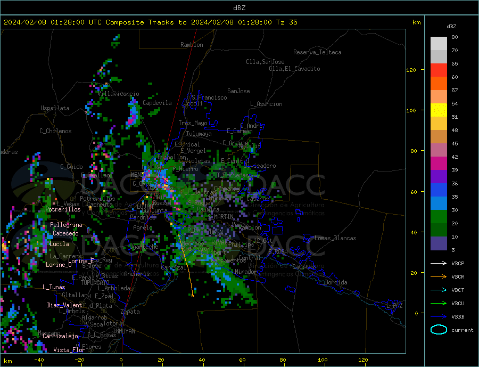Click the Clla.SanJose map label
Viewport: 479px width, 367px height.
[x=265, y=62]
